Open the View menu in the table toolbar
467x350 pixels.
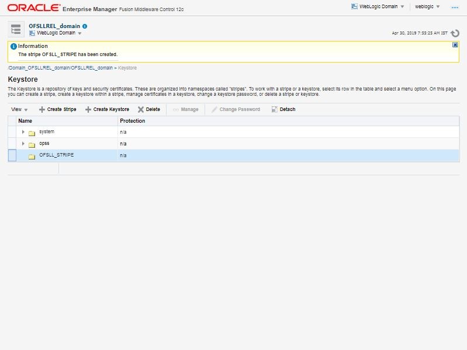(19, 109)
